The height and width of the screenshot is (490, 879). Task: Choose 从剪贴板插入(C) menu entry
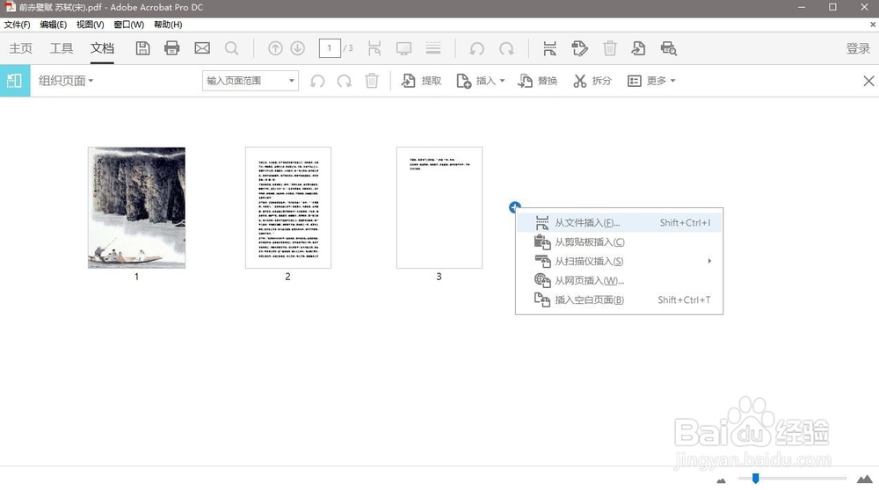click(619, 241)
